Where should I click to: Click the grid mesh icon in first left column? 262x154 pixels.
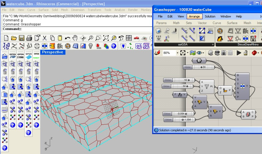pos(4,110)
